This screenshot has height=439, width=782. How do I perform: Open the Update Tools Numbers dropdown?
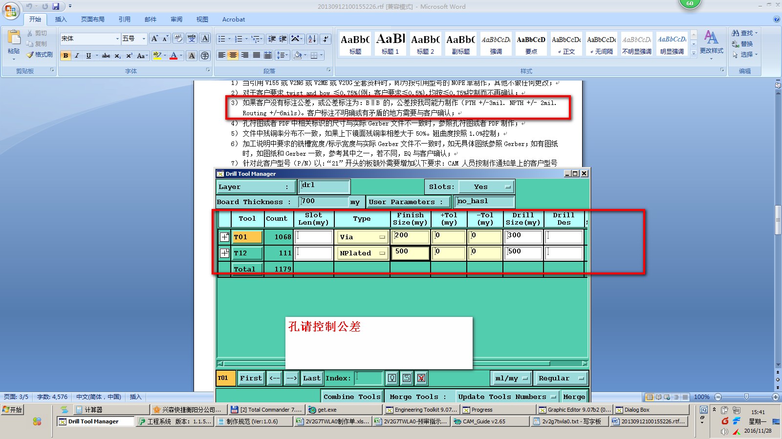tap(507, 397)
